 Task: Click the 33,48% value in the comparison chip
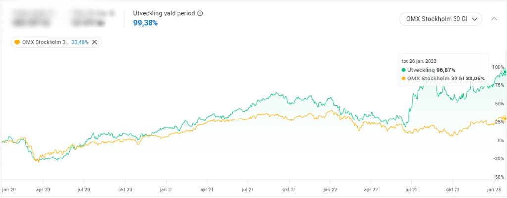80,42
